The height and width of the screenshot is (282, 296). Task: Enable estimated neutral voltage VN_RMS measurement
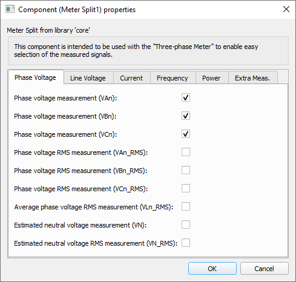click(x=186, y=243)
